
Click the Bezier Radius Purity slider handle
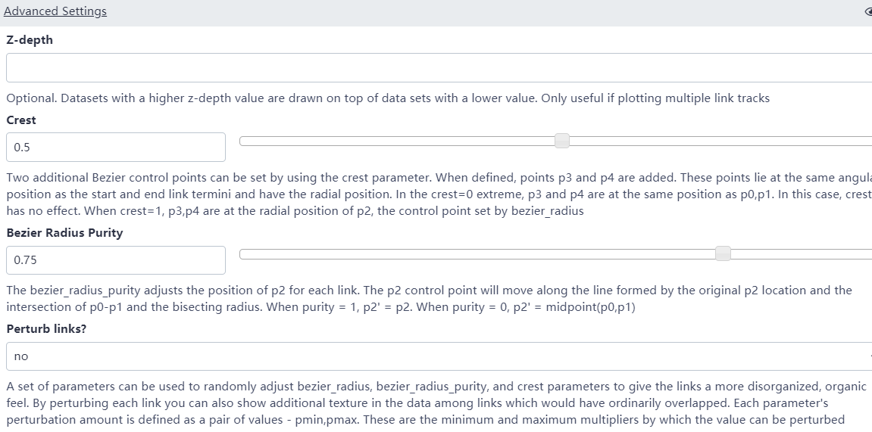point(724,253)
